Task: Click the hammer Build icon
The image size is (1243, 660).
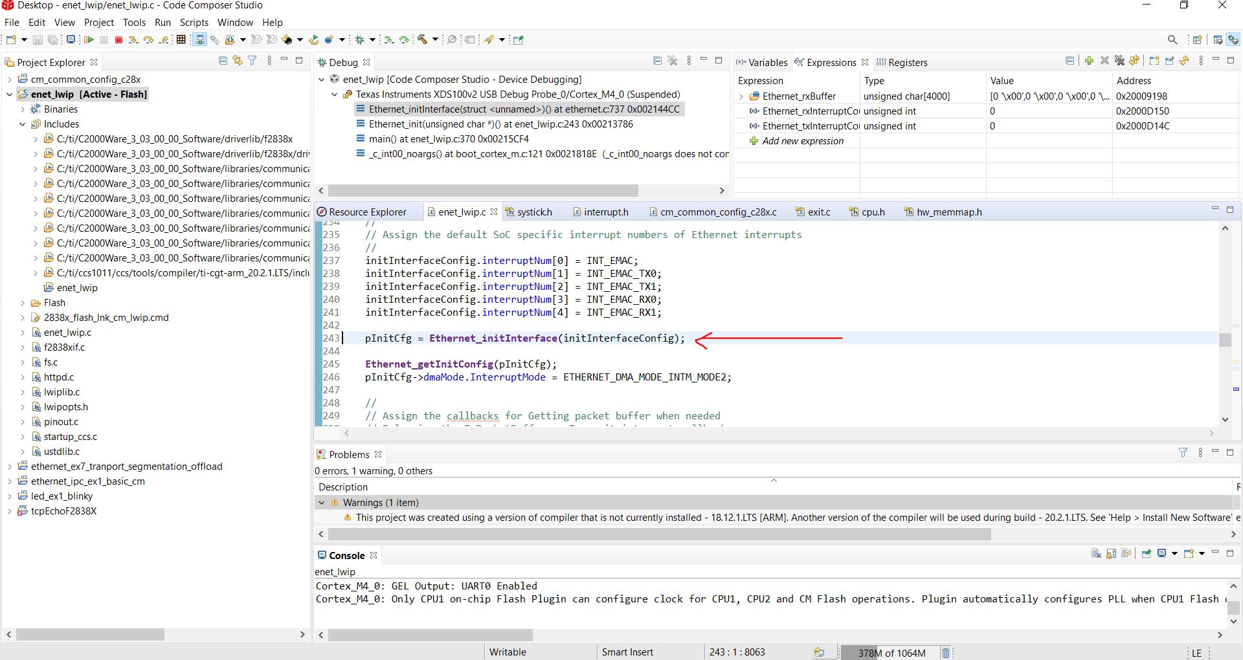Action: coord(422,40)
